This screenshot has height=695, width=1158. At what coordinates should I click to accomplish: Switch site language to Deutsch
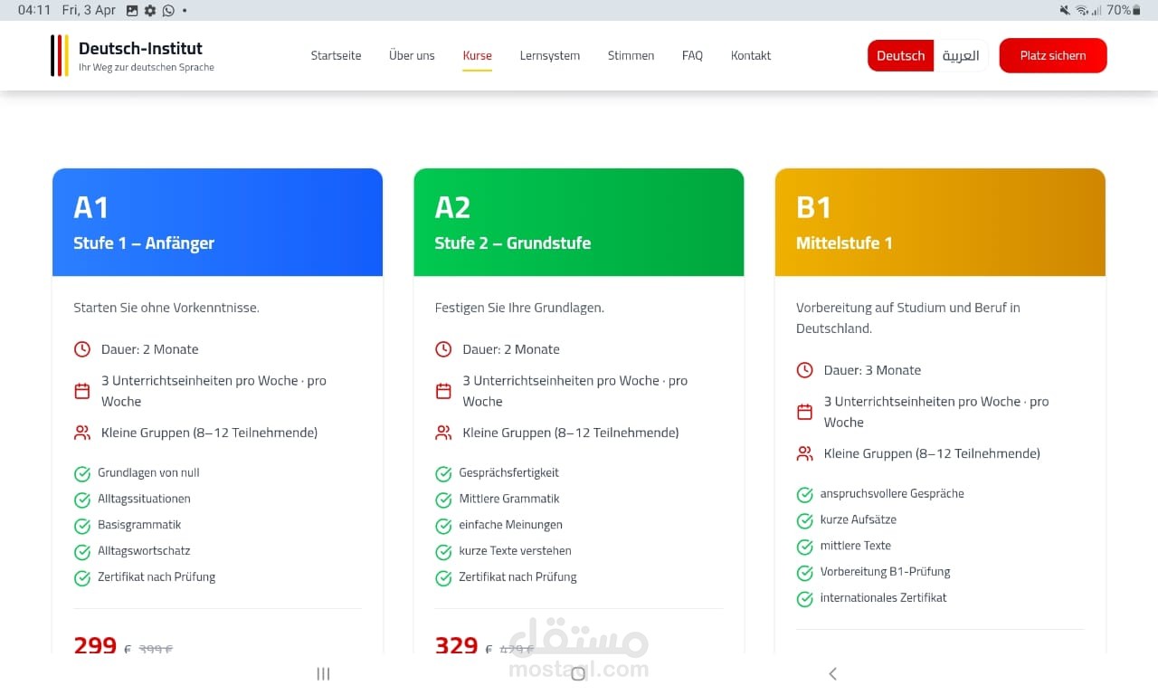(900, 55)
